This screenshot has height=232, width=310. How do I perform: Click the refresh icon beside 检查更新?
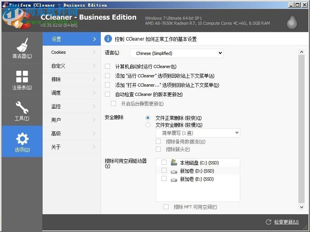[269, 222]
